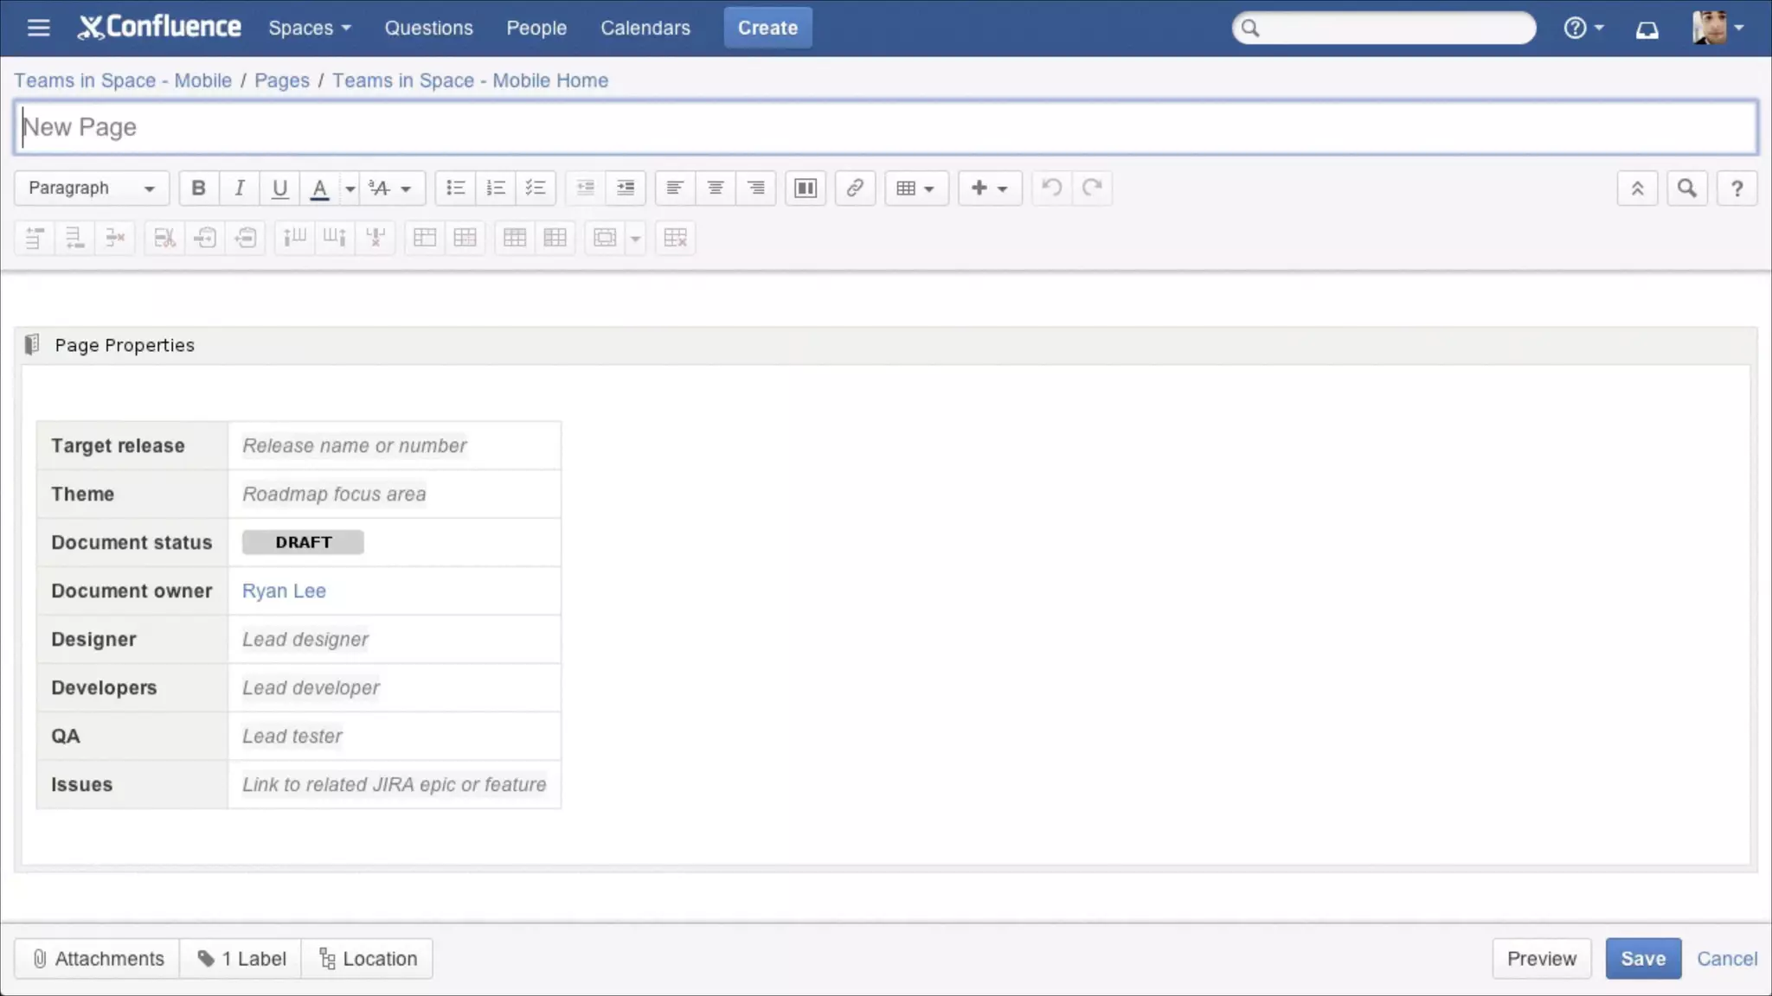This screenshot has width=1772, height=996.
Task: Insert a link with the link icon
Action: click(854, 188)
